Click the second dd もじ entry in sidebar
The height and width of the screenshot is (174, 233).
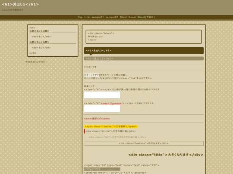click(41, 48)
